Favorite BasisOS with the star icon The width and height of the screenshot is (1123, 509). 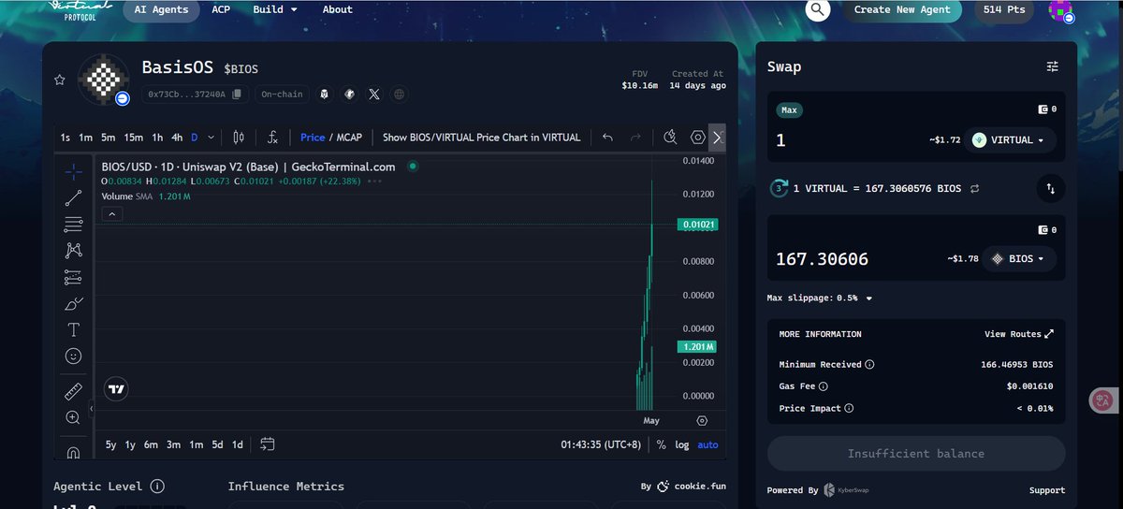coord(60,80)
